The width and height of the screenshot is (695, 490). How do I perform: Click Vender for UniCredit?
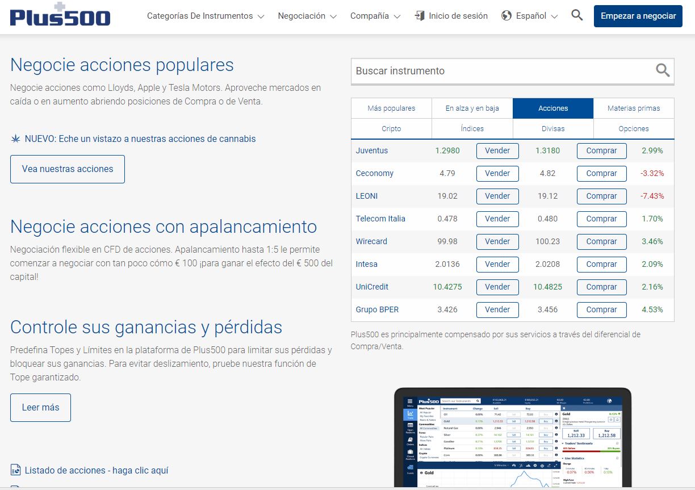pos(497,287)
